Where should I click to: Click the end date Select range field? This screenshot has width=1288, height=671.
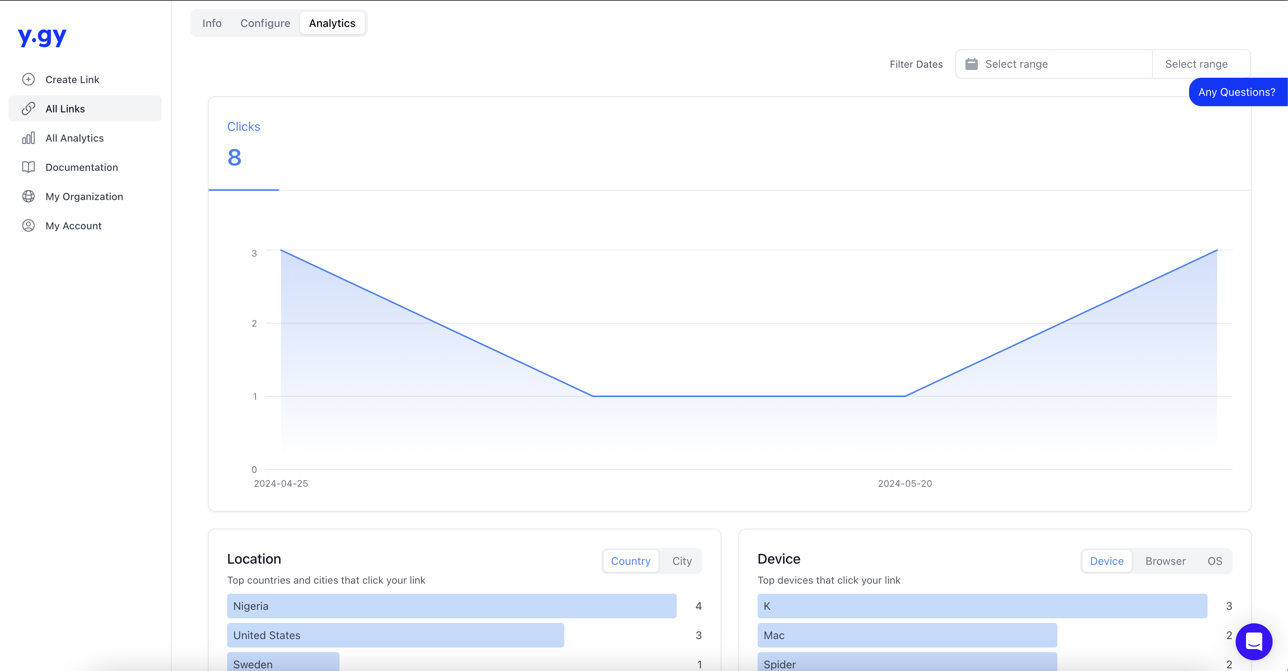tap(1201, 64)
